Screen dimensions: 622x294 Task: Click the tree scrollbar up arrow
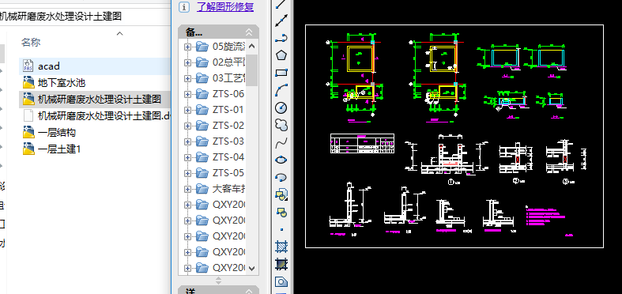(251, 47)
